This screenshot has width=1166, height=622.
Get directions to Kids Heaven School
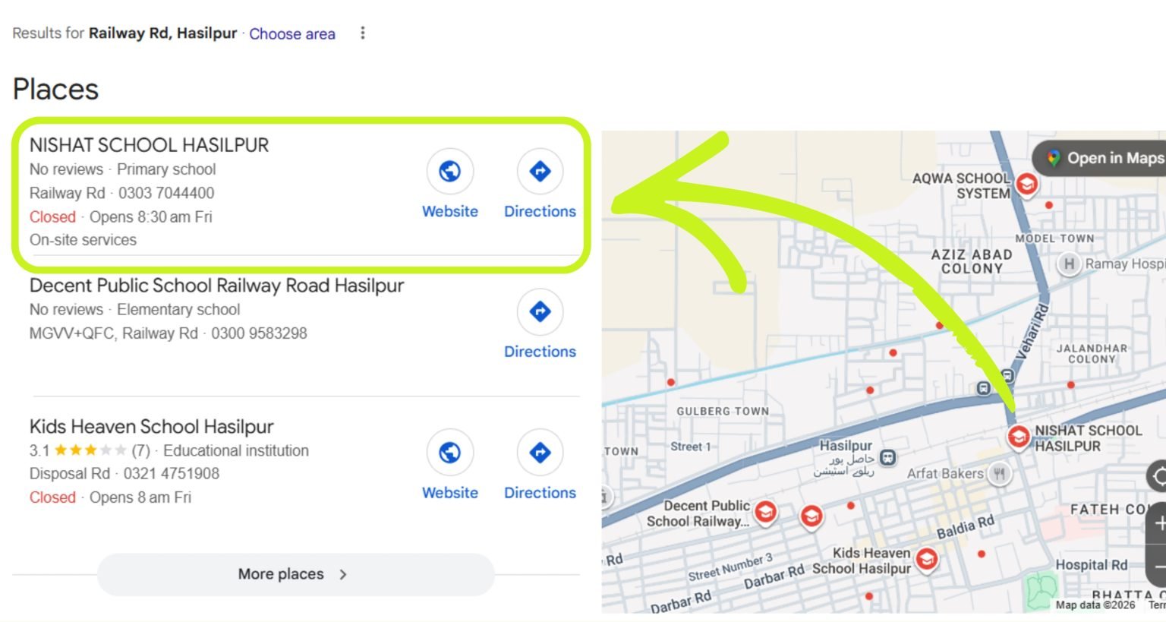[540, 466]
